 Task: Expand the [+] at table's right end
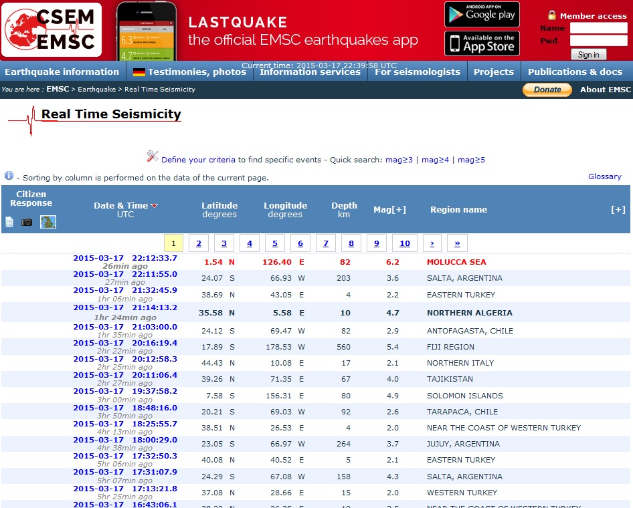pos(618,210)
